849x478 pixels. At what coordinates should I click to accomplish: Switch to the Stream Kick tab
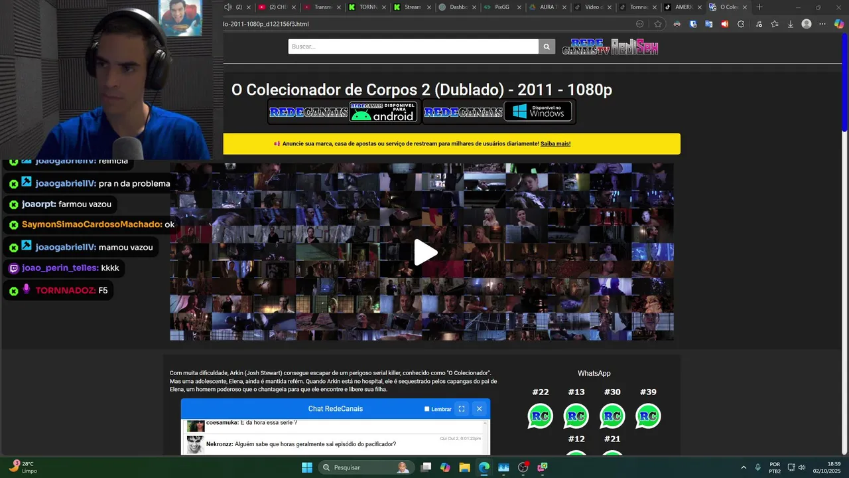click(412, 7)
